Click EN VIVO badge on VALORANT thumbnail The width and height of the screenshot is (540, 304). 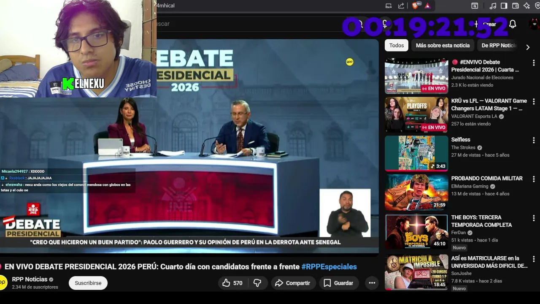(x=434, y=128)
